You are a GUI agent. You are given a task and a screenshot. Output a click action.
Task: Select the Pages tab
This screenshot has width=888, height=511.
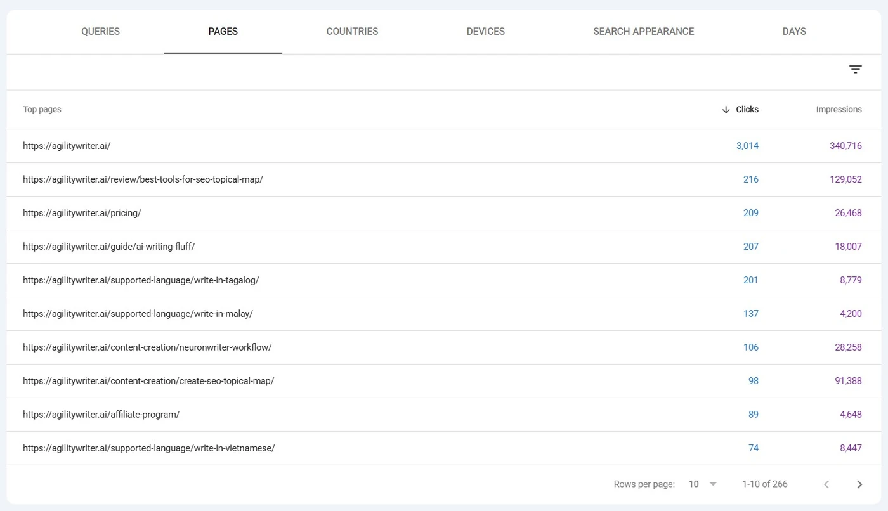pyautogui.click(x=223, y=32)
